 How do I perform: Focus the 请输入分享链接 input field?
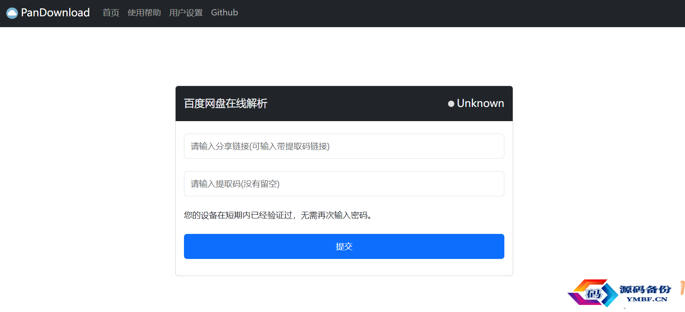point(344,146)
